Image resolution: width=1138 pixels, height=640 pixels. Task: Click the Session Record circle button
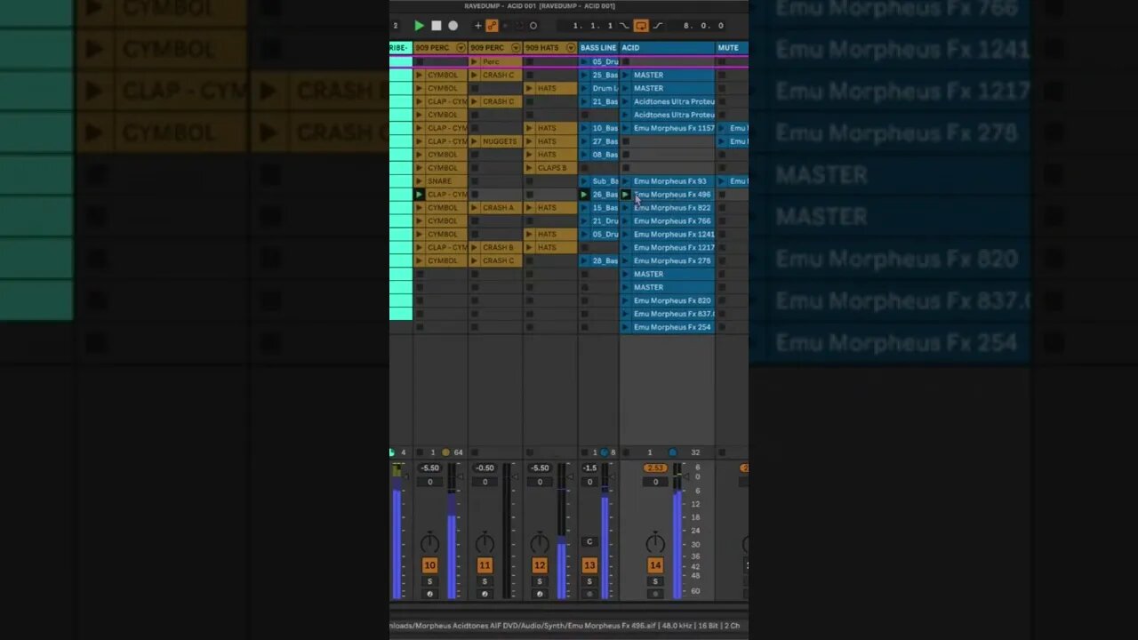click(533, 26)
